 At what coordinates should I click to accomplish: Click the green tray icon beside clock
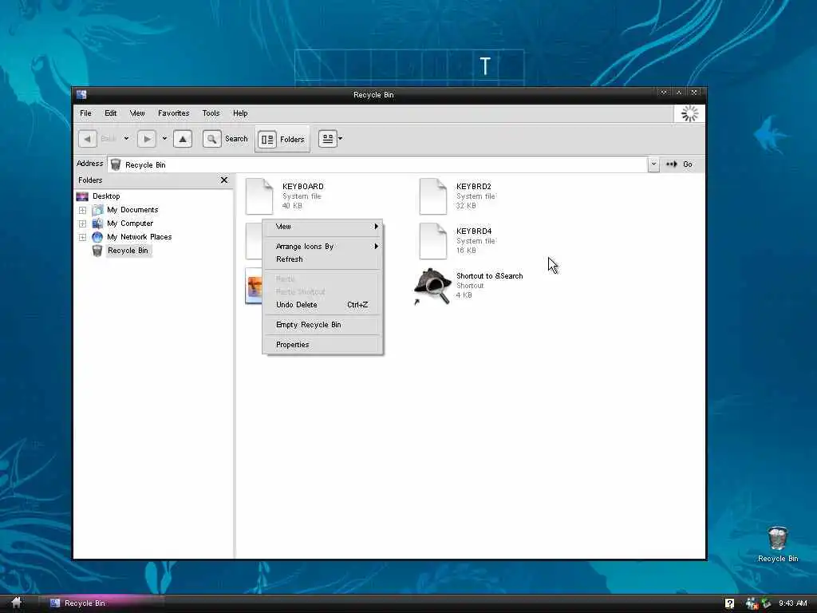(766, 603)
